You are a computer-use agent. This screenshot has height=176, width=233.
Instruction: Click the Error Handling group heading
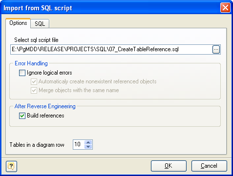(31, 63)
